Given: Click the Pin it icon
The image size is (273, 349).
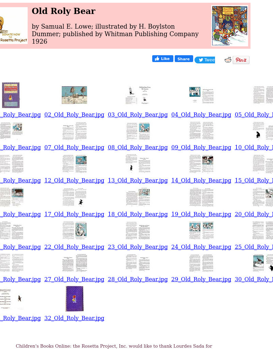Looking at the screenshot, I should 241,60.
